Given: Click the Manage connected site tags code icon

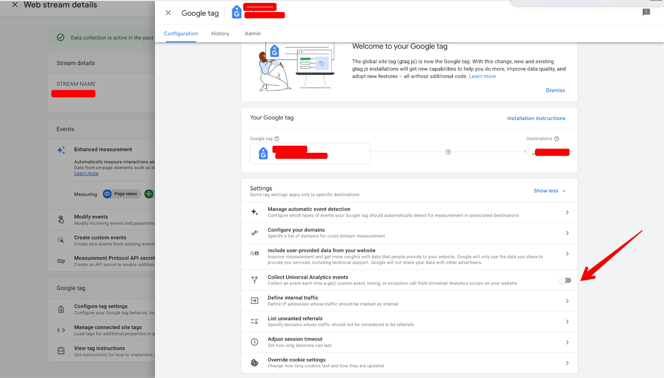Looking at the screenshot, I should pos(61,330).
